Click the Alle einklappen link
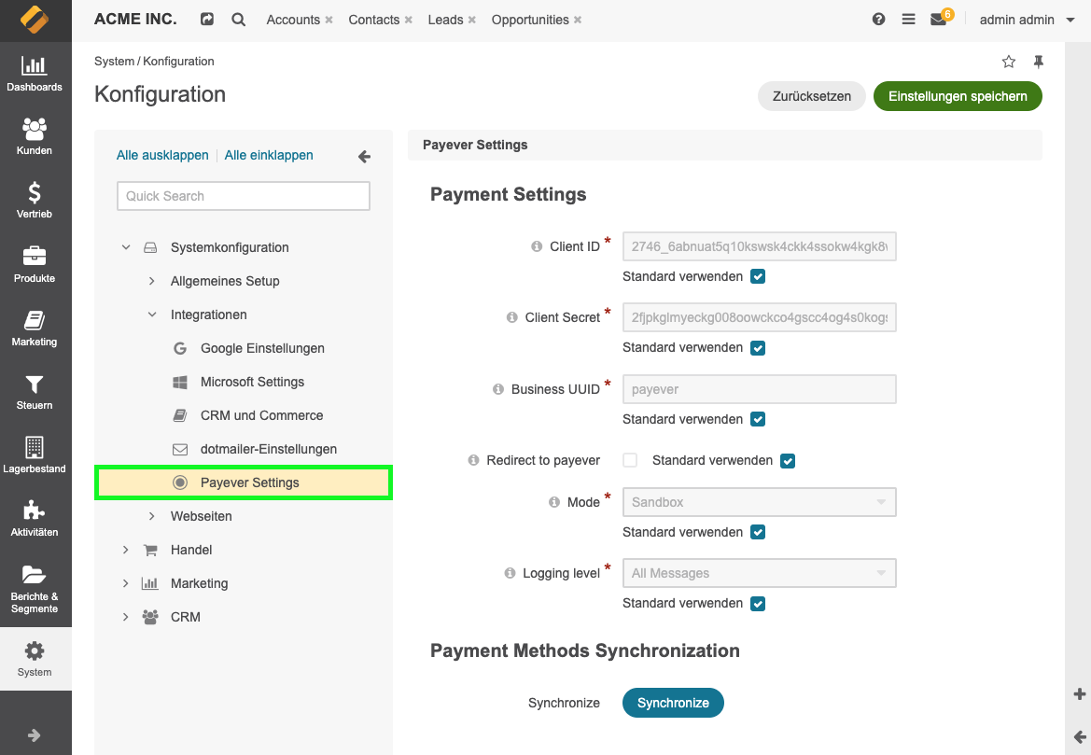1091x755 pixels. click(x=269, y=155)
